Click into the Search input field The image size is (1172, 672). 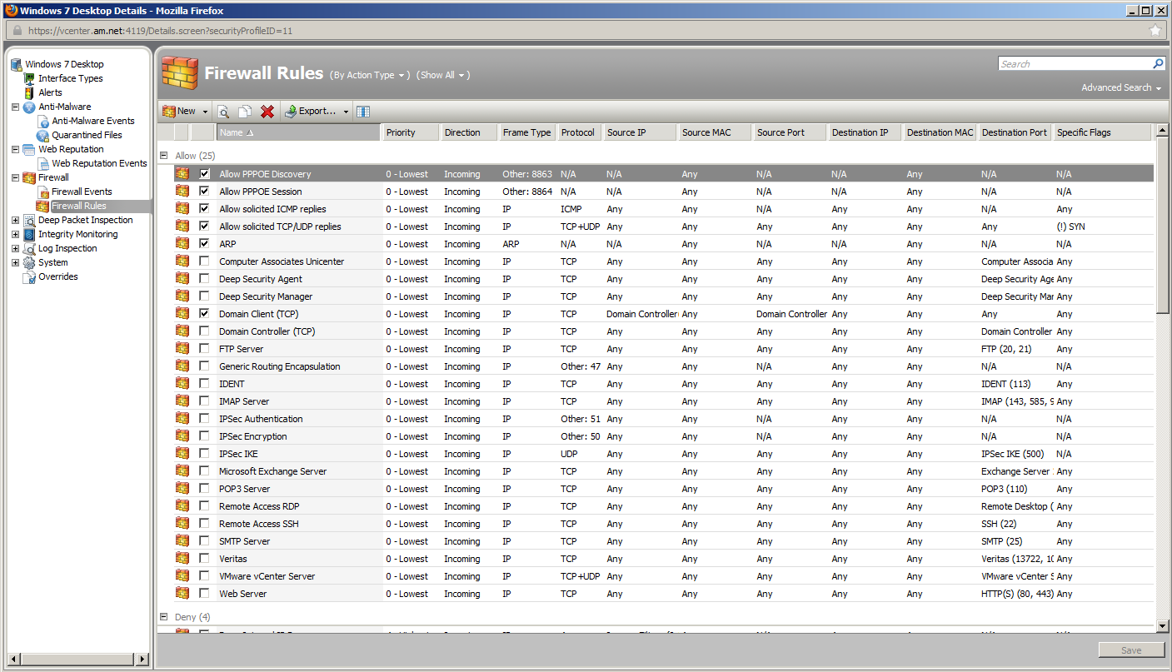tap(1075, 63)
